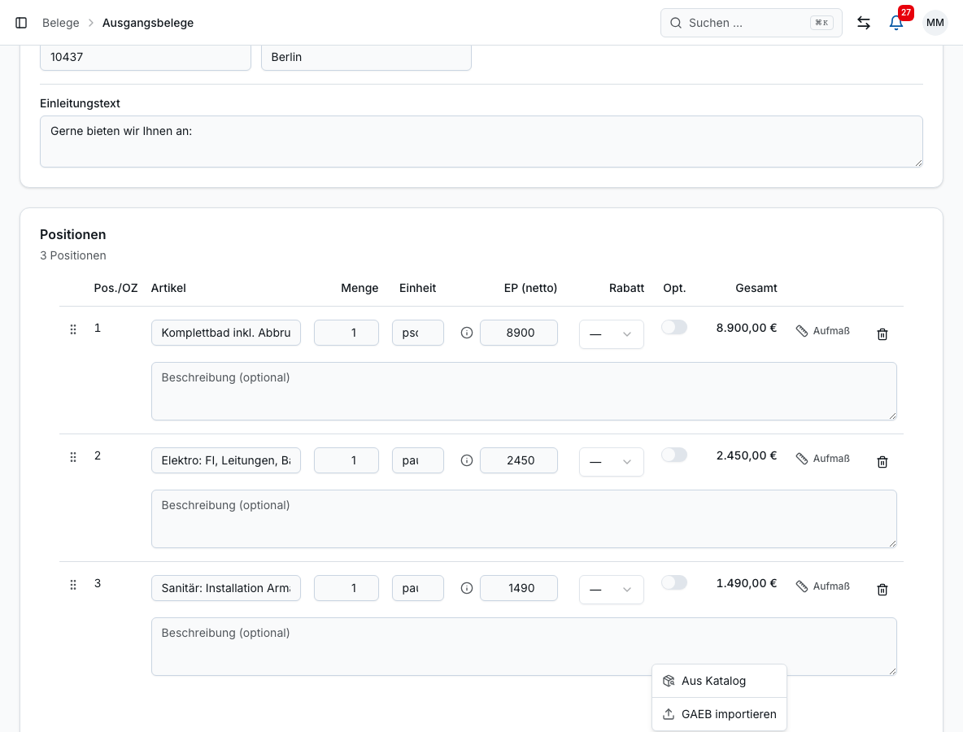Focus the Suchen search field
This screenshot has height=732, width=963.
(751, 23)
